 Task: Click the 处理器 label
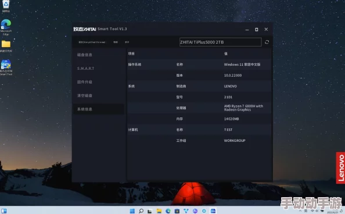(x=181, y=108)
